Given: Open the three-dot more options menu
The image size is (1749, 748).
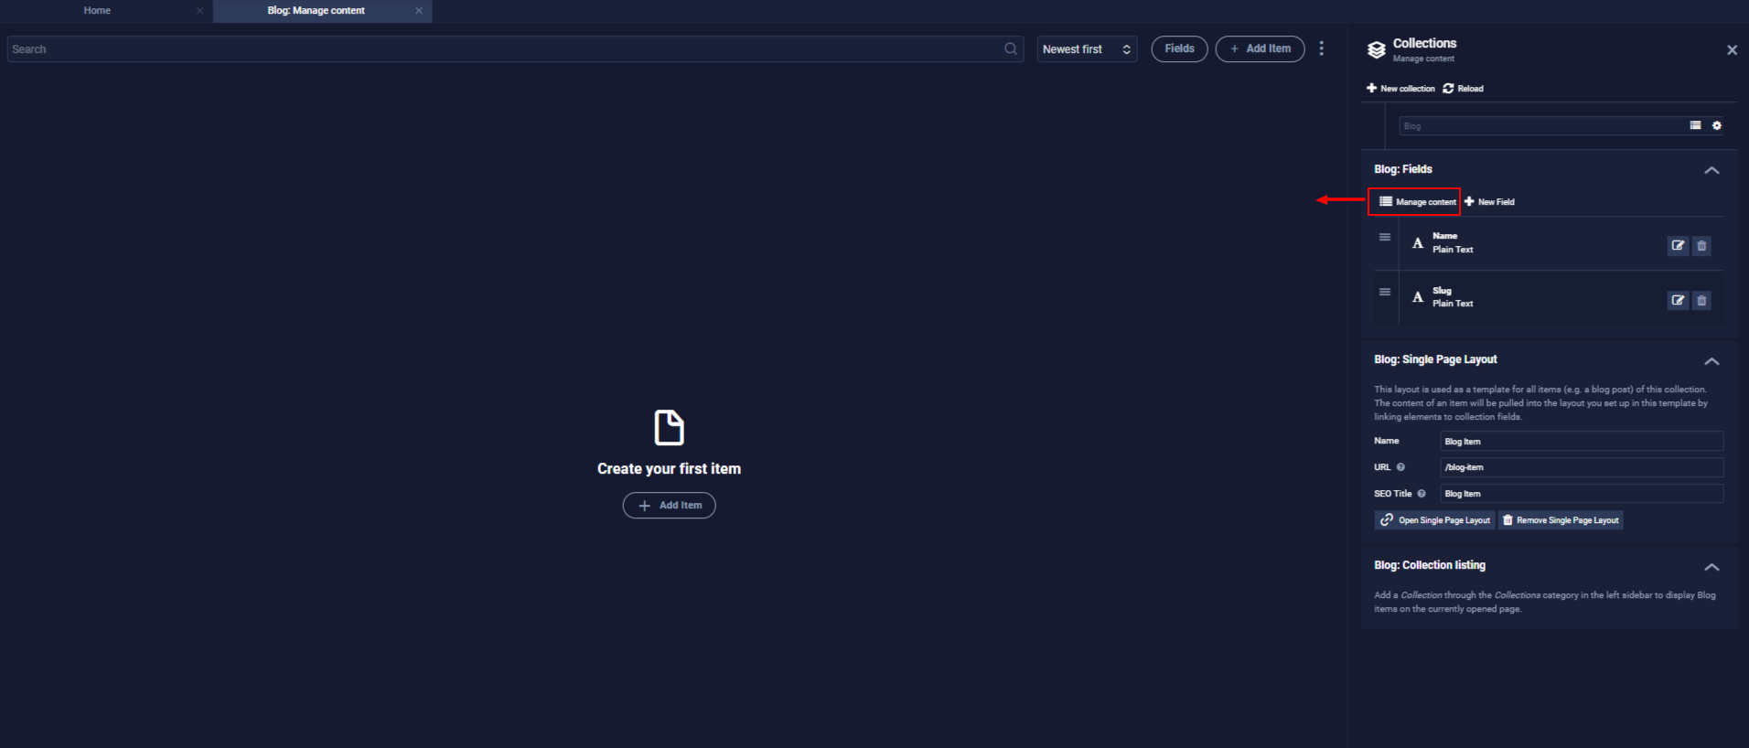Looking at the screenshot, I should (1321, 48).
